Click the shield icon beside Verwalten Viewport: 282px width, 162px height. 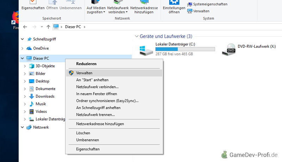pos(71,73)
